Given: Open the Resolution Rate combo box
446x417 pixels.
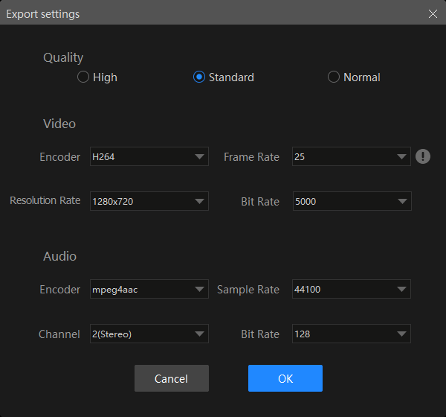Looking at the screenshot, I should [149, 201].
